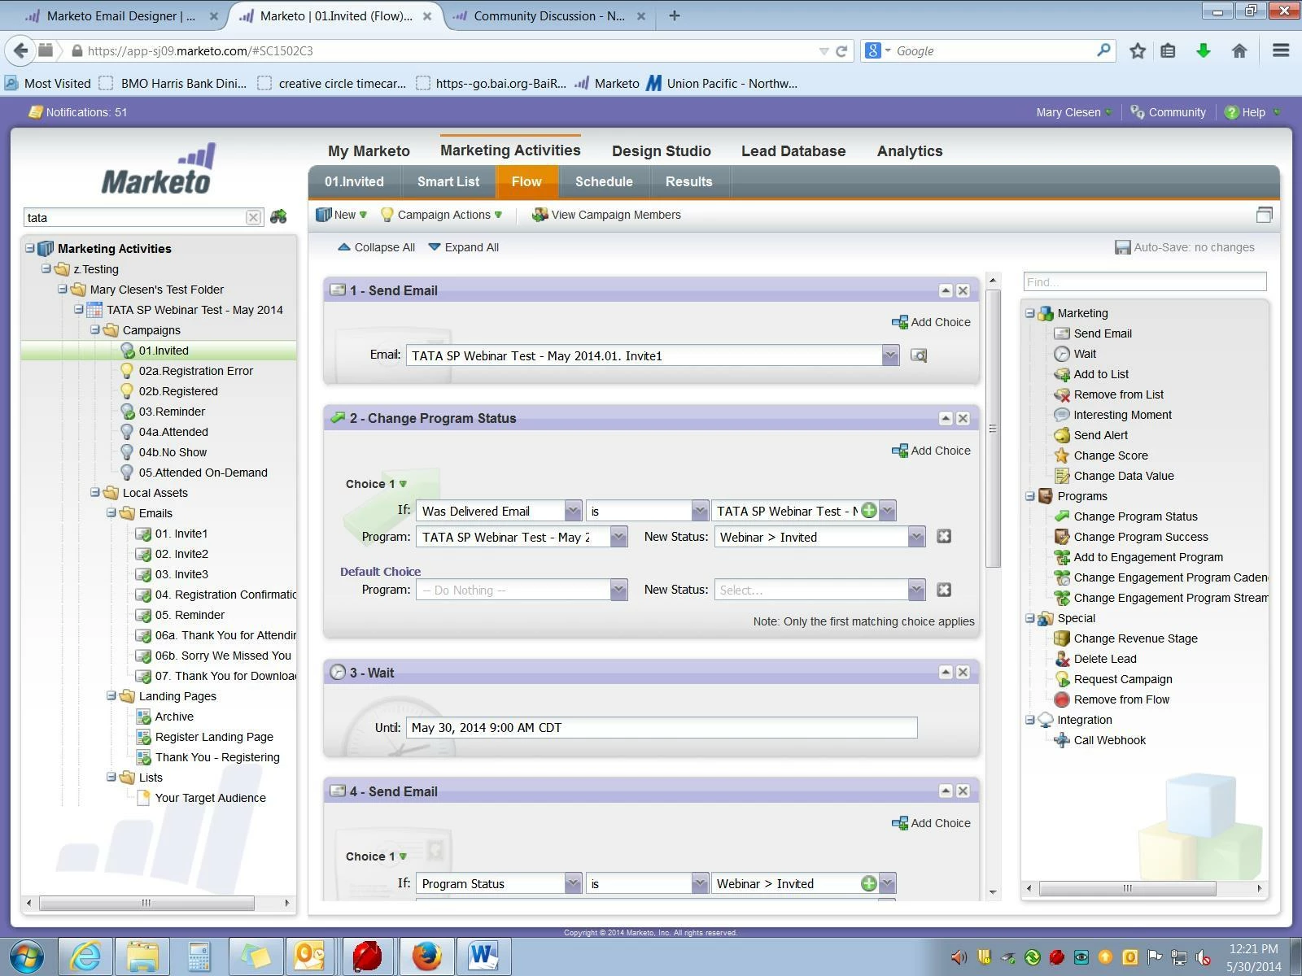
Task: Open Analytics section
Action: (x=910, y=151)
